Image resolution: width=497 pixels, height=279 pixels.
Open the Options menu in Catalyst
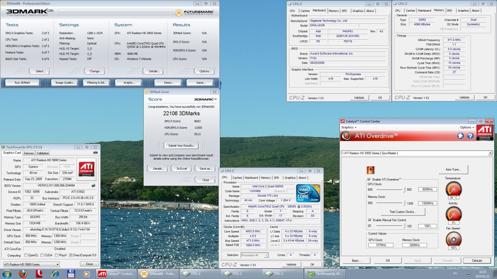click(467, 127)
